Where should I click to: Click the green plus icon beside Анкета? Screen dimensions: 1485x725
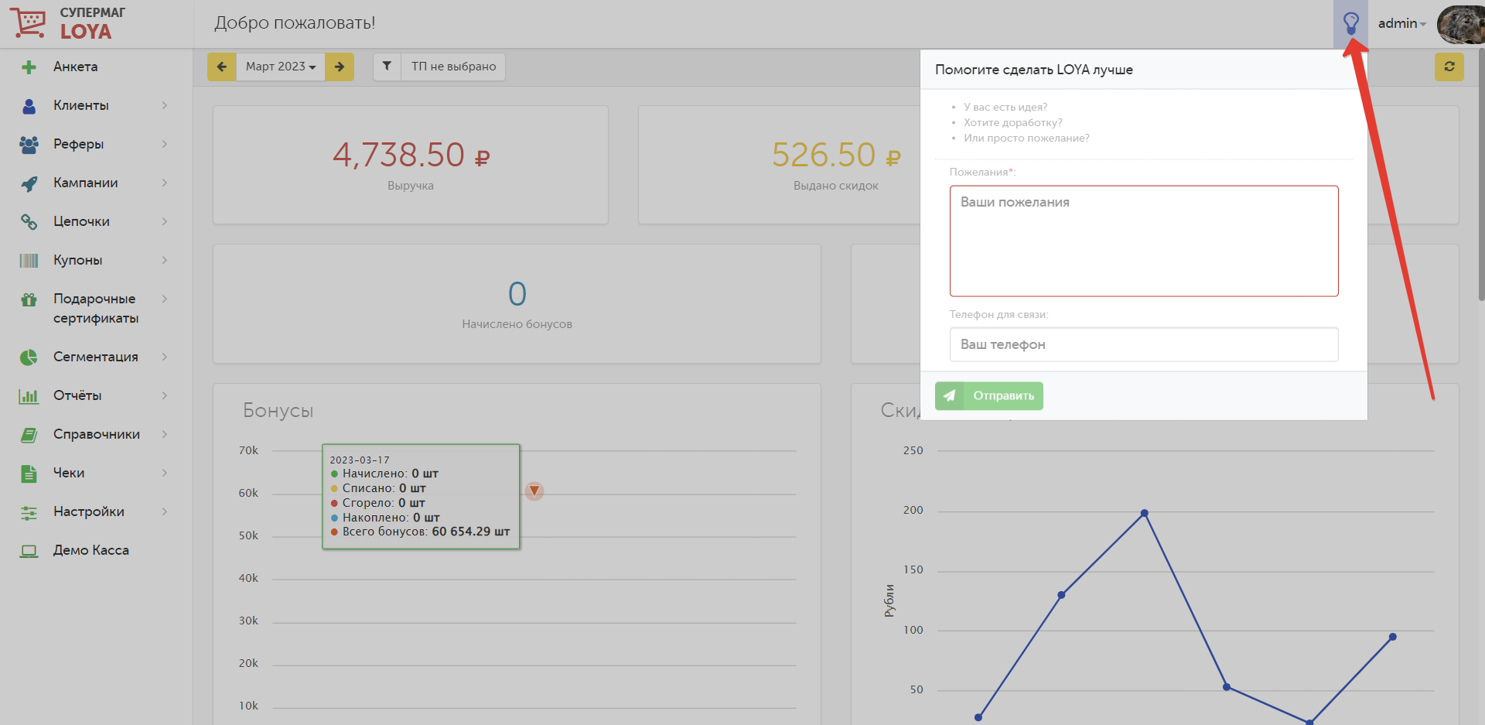tap(29, 67)
